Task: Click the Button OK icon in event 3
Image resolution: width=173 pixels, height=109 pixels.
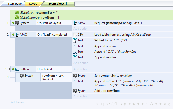Action: coord(17,69)
